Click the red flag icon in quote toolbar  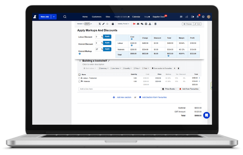[x=134, y=24]
